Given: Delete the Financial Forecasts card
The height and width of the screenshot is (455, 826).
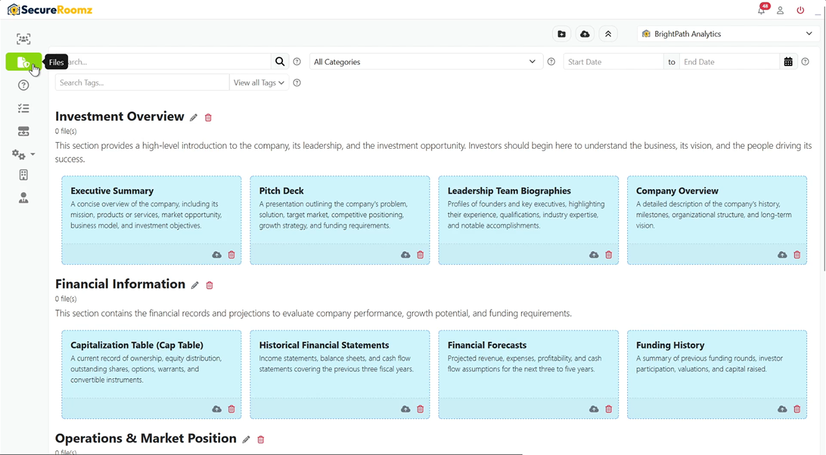Looking at the screenshot, I should point(608,409).
